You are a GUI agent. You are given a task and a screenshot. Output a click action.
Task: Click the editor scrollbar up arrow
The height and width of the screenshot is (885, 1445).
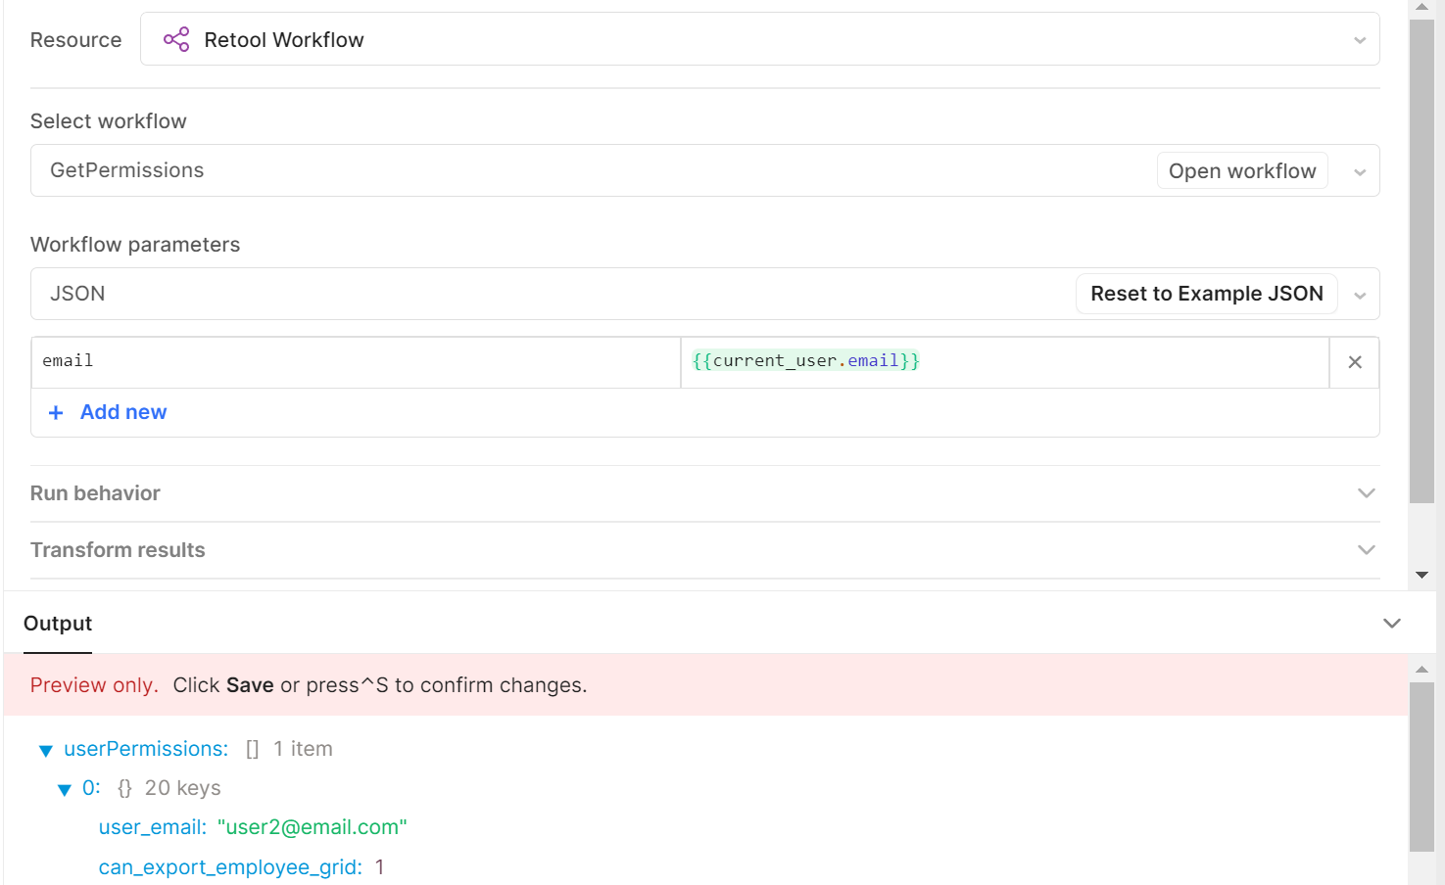pos(1421,7)
